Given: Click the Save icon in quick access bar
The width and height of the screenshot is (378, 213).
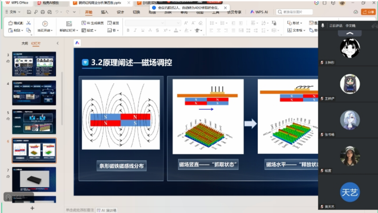Looking at the screenshot, I should 29,12.
